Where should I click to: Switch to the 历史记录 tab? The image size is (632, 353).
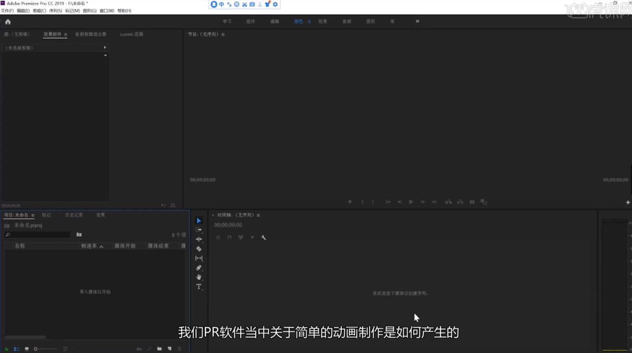(x=74, y=215)
